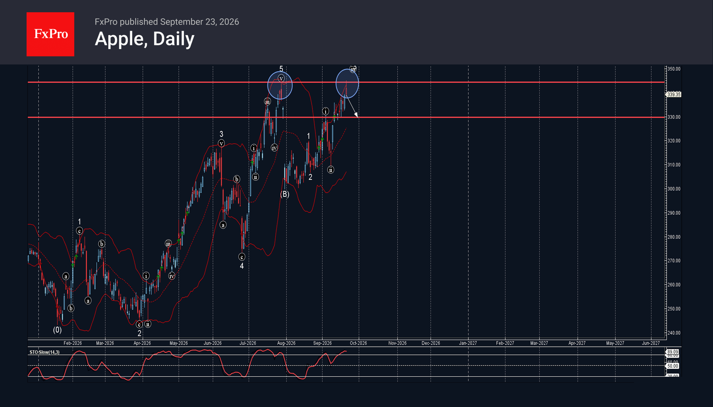This screenshot has height=407, width=713.
Task: Click 'FxPro published September 23, 2026' byline
Action: [167, 22]
